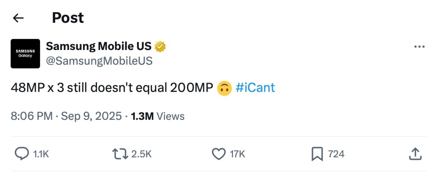Viewport: 438px width, 172px height.
Task: Go back using the left arrow
Action: tap(18, 18)
